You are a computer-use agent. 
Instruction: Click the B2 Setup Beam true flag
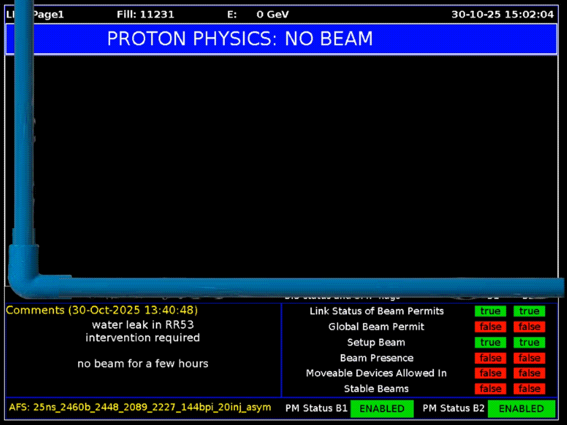pyautogui.click(x=529, y=342)
